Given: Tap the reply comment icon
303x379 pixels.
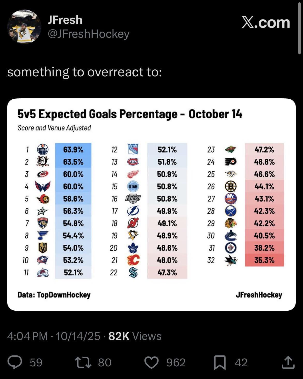Looking at the screenshot, I should (x=15, y=362).
